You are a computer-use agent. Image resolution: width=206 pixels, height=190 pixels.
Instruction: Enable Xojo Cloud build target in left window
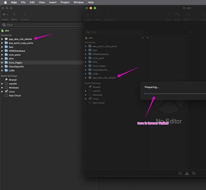[6, 95]
